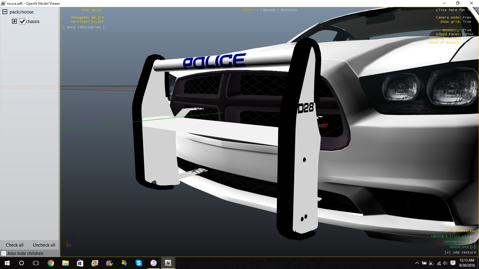
Task: Switch to the Bounds view tab
Action: [x=269, y=10]
